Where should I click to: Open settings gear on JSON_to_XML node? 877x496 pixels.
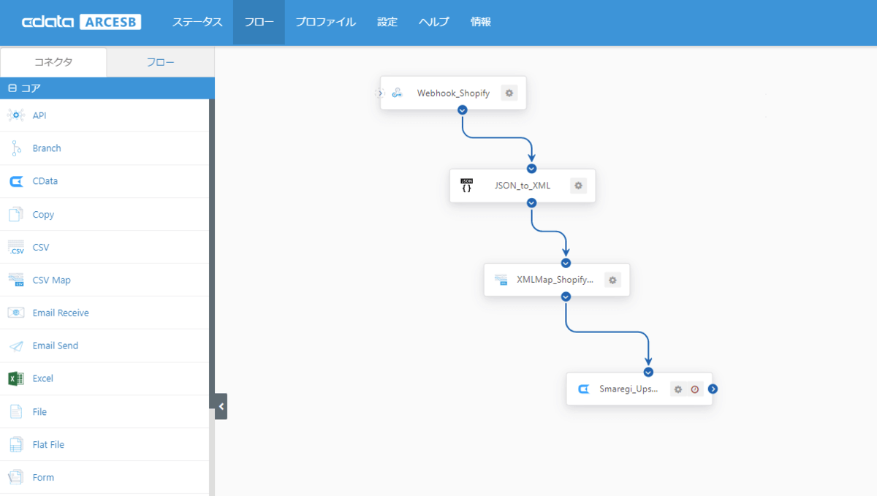[577, 186]
